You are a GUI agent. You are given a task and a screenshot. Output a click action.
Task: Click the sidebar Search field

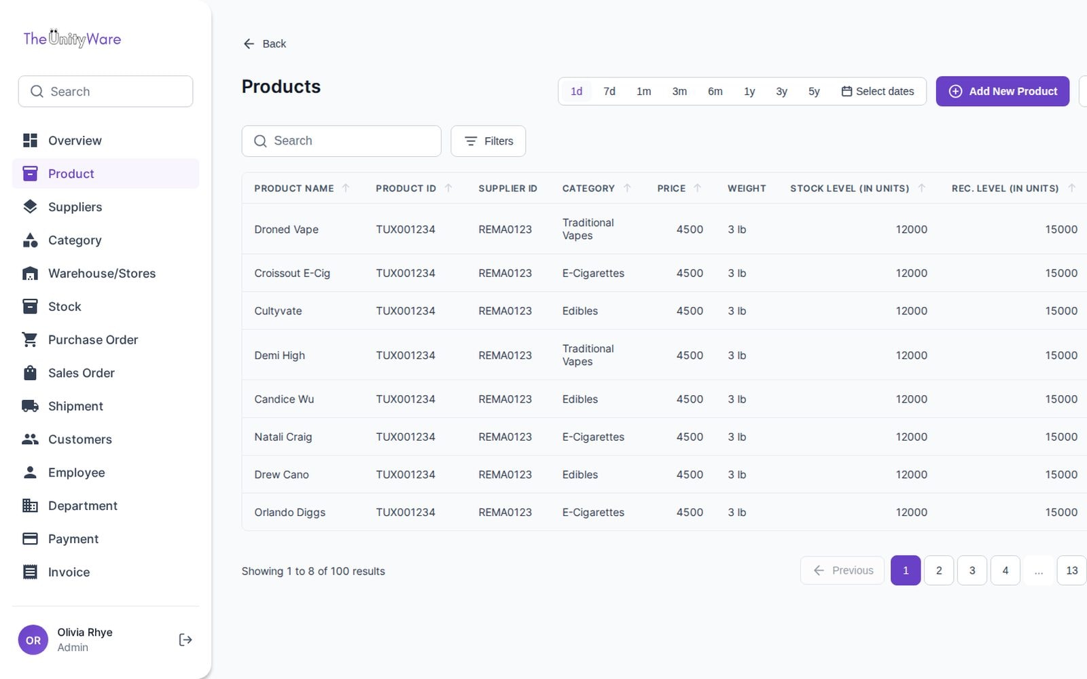click(x=106, y=92)
